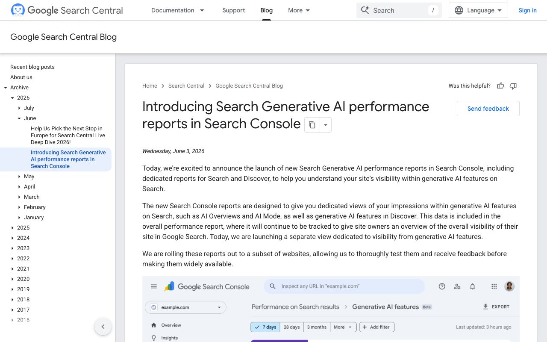Screen dimensions: 547x342
Task: Open the More dropdown in top navigation
Action: (x=299, y=10)
